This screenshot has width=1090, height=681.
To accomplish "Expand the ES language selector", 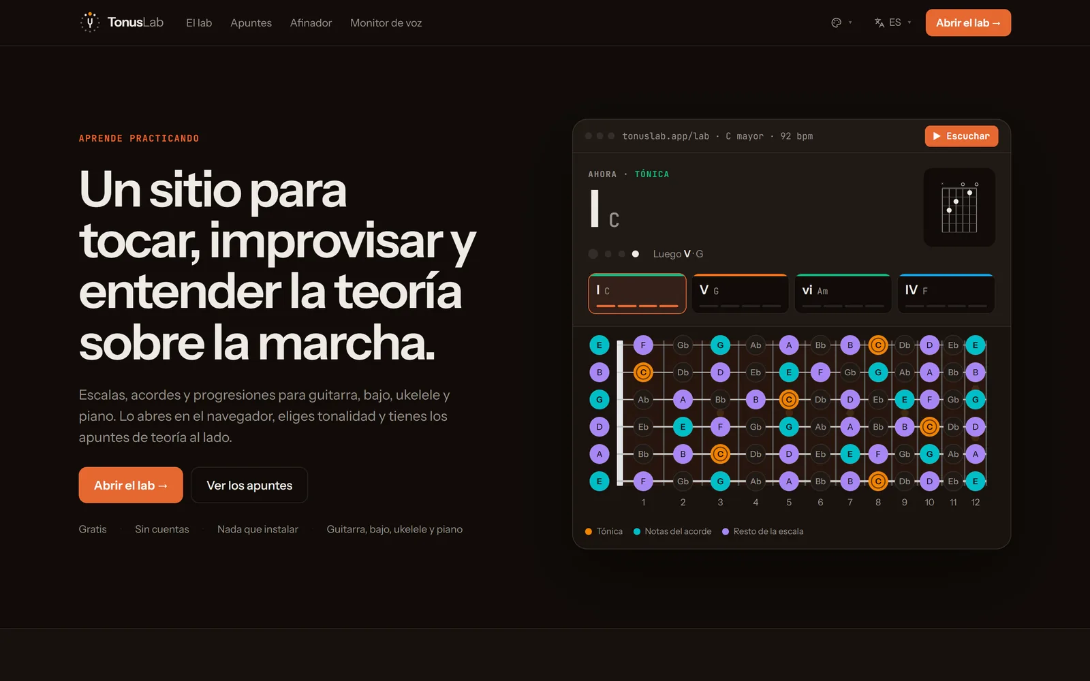I will pos(893,22).
